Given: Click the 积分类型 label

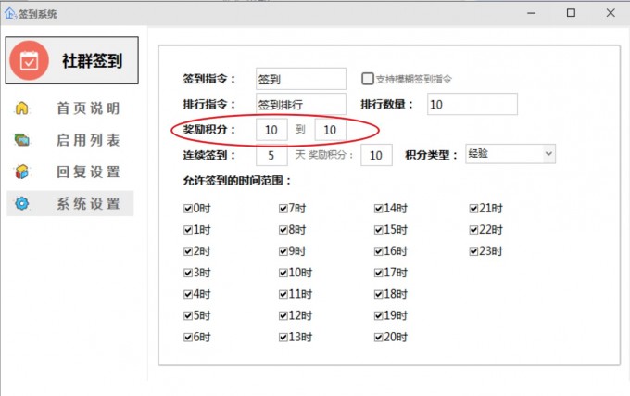Looking at the screenshot, I should [431, 155].
